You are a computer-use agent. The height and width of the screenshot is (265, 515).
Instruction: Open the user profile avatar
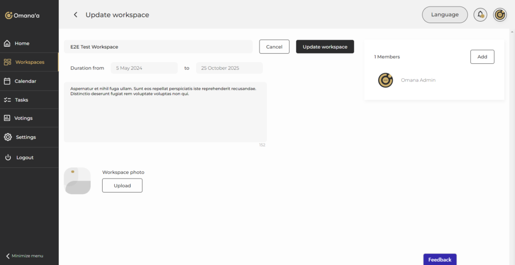(499, 15)
